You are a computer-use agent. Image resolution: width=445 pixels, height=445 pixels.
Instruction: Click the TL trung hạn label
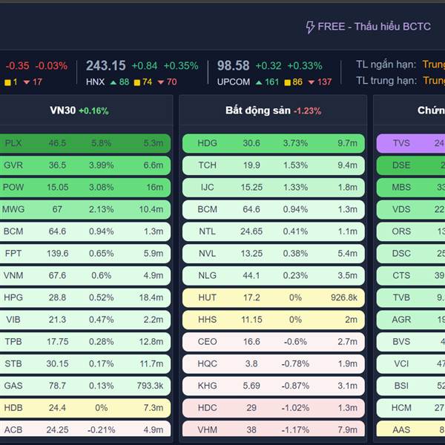[x=386, y=81]
